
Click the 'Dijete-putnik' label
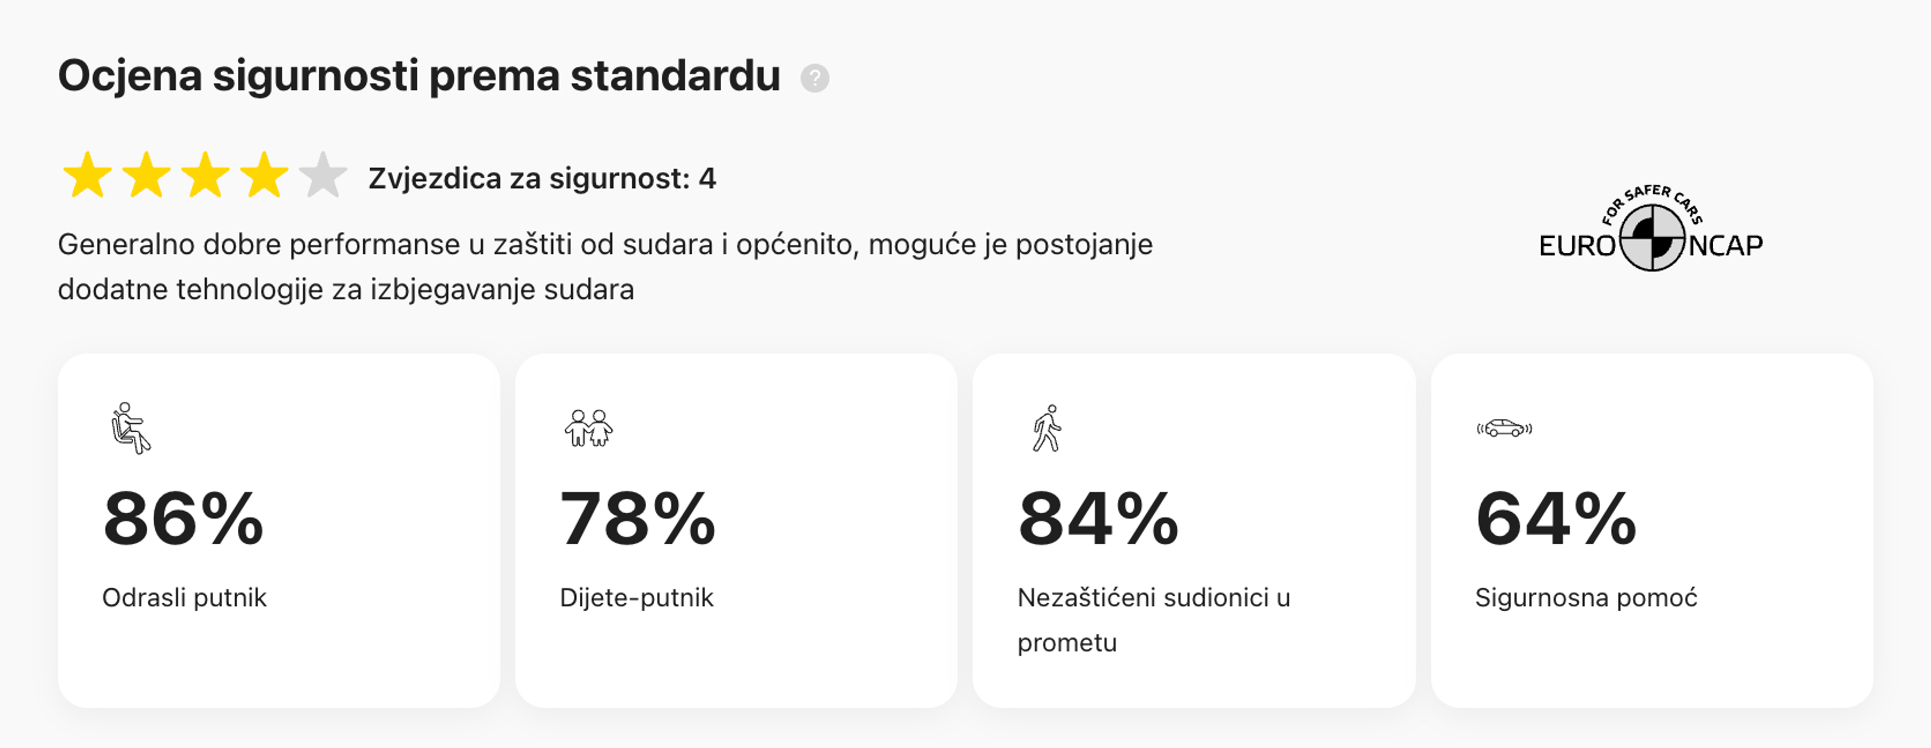tap(637, 597)
